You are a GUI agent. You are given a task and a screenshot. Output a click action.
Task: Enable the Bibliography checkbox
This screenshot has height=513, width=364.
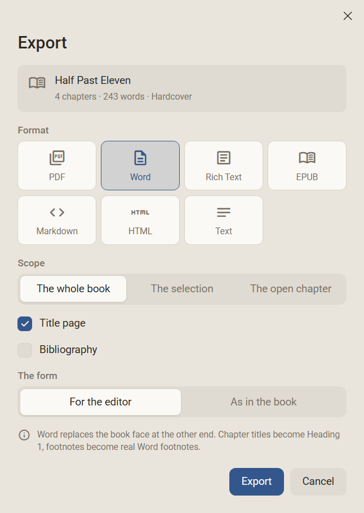click(25, 350)
